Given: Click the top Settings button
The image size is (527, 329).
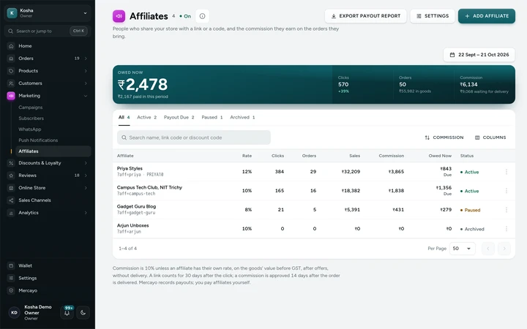Looking at the screenshot, I should [x=433, y=16].
